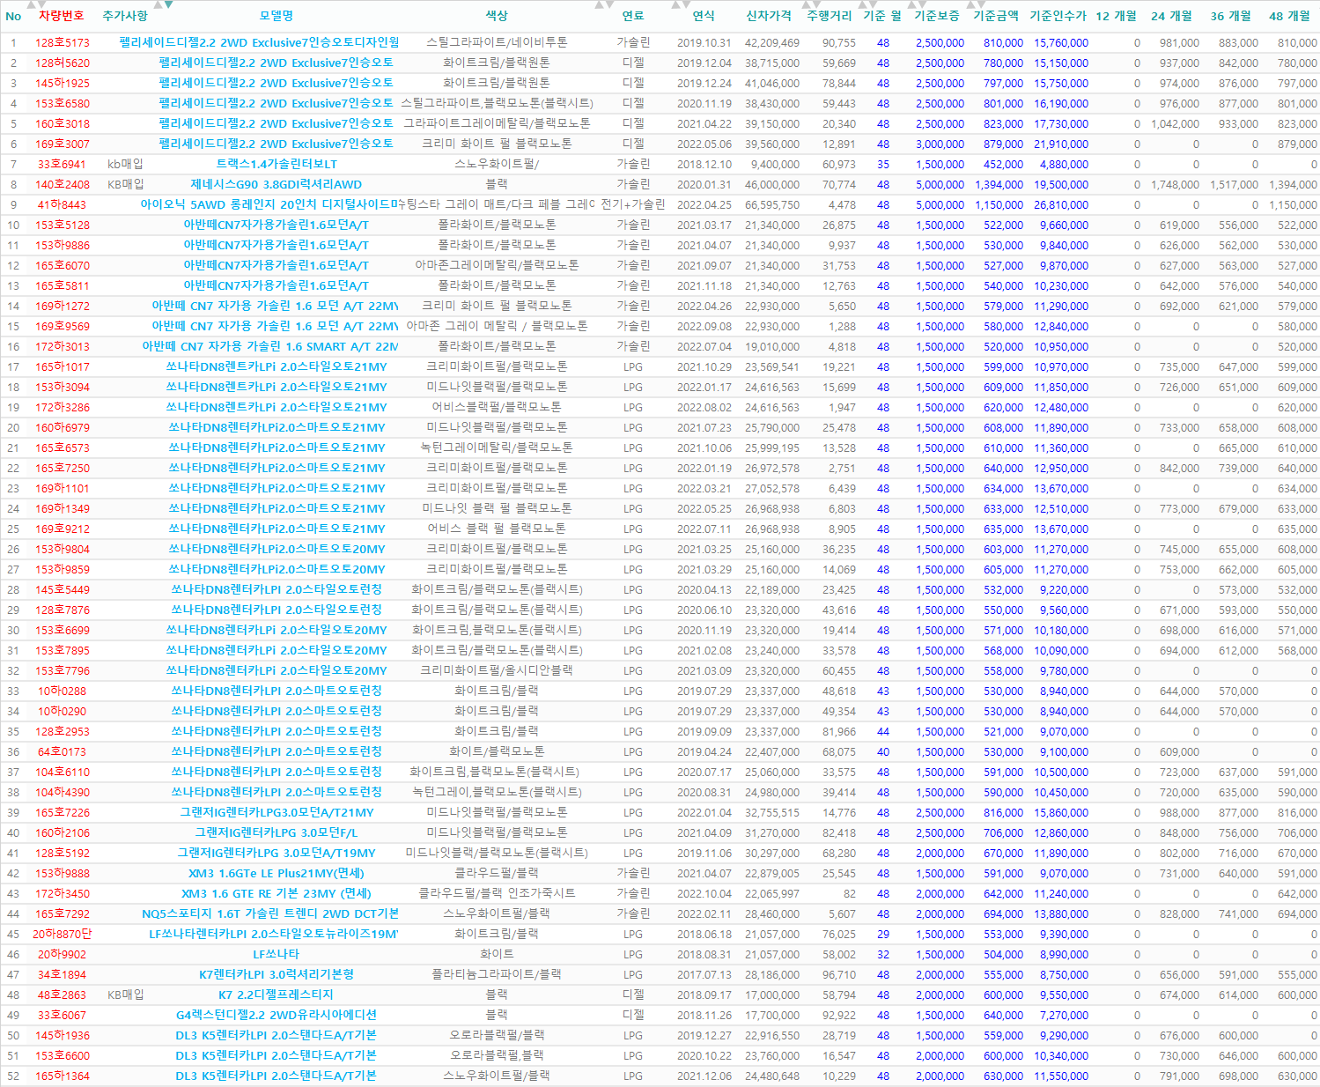The height and width of the screenshot is (1087, 1320).
Task: Select plate number 33호6941
Action: click(63, 164)
